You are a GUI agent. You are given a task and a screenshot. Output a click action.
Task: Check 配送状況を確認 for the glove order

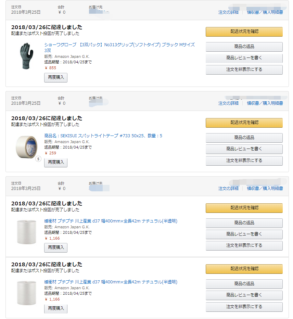pos(244,31)
